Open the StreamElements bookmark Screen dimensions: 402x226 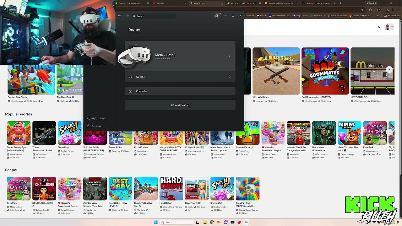pyautogui.click(x=280, y=15)
